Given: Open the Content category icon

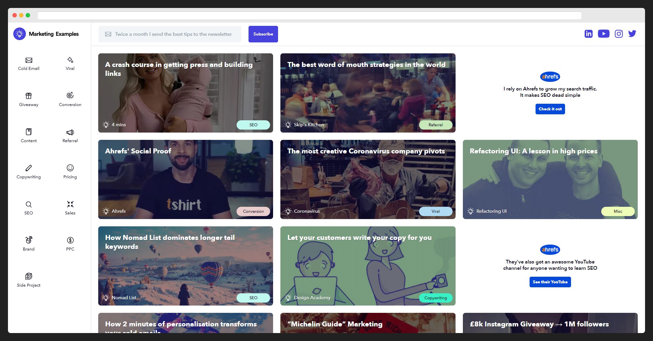Looking at the screenshot, I should tap(29, 132).
